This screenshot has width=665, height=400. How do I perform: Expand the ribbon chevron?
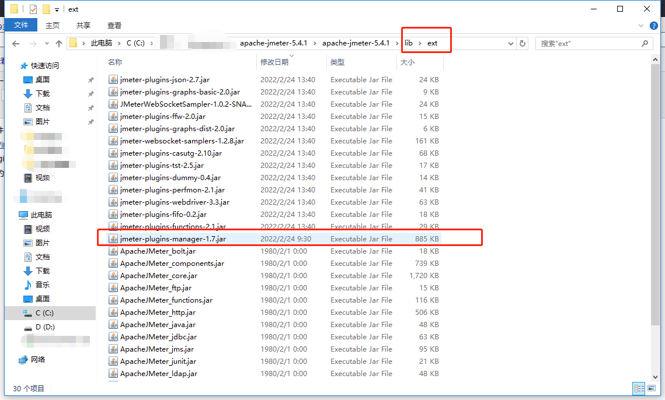coord(641,26)
